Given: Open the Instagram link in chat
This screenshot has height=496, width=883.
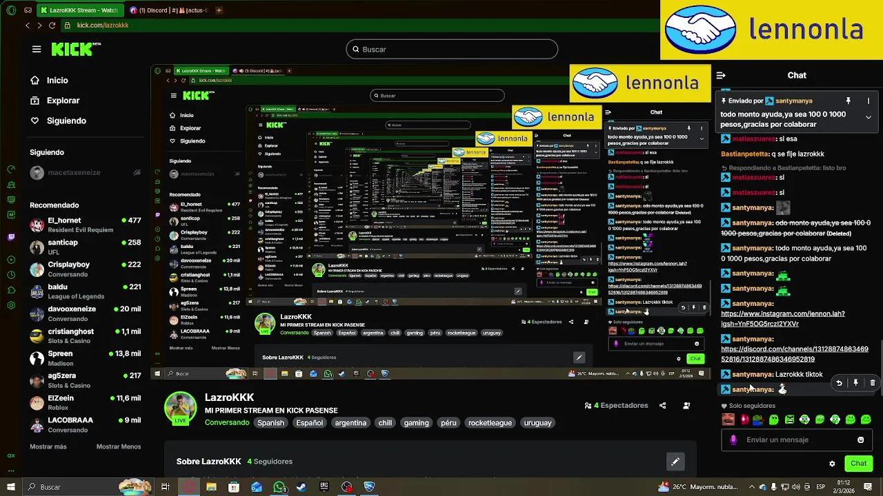Looking at the screenshot, I should tap(782, 318).
